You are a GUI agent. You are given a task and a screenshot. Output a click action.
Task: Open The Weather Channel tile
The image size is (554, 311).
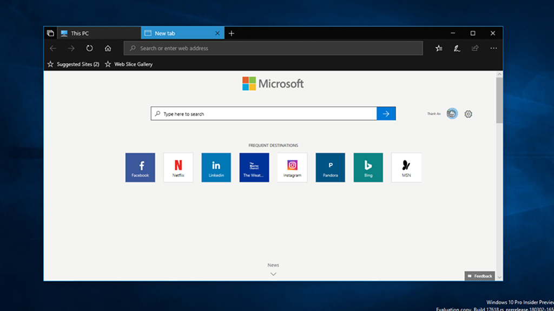pyautogui.click(x=254, y=167)
